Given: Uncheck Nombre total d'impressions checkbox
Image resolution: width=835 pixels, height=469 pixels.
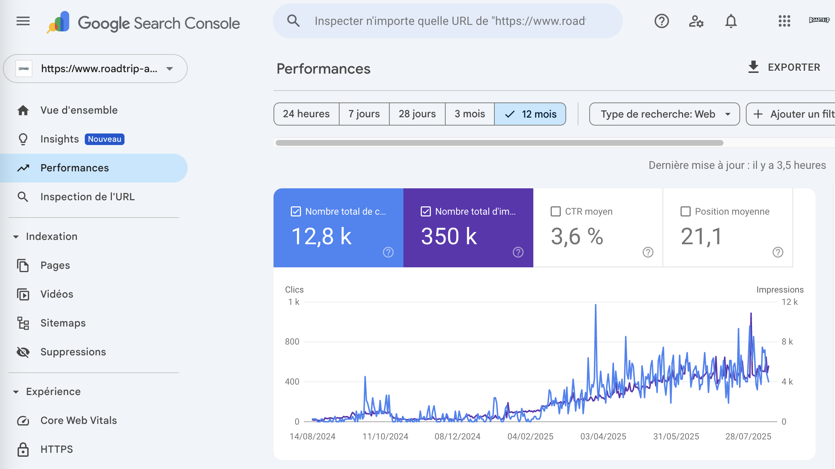Looking at the screenshot, I should click(426, 211).
